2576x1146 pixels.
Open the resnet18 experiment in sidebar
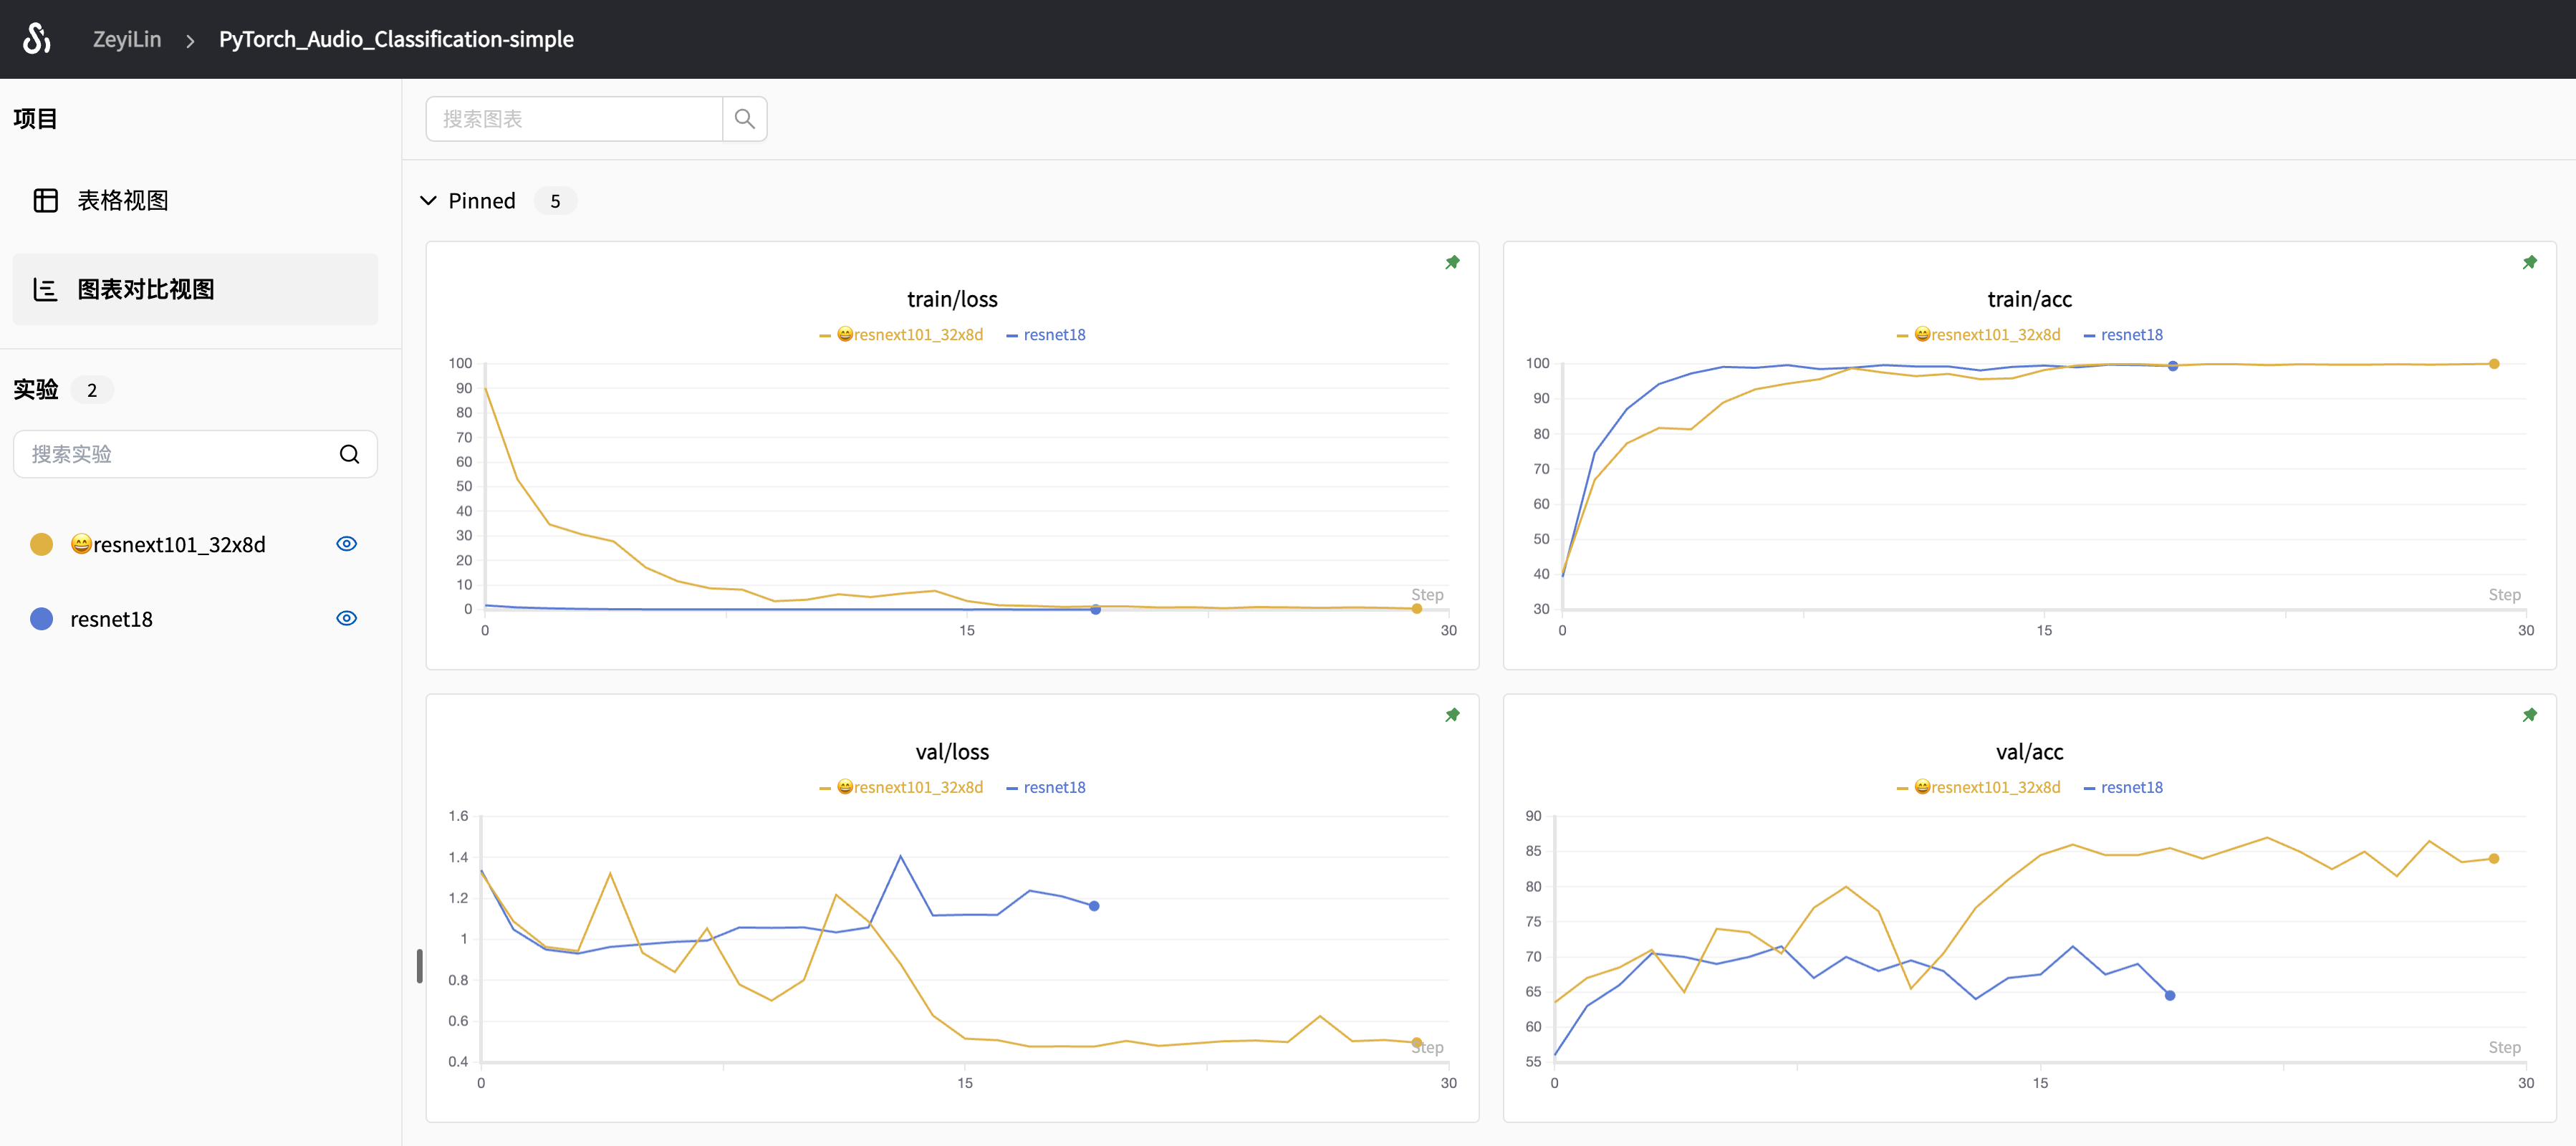pos(111,619)
